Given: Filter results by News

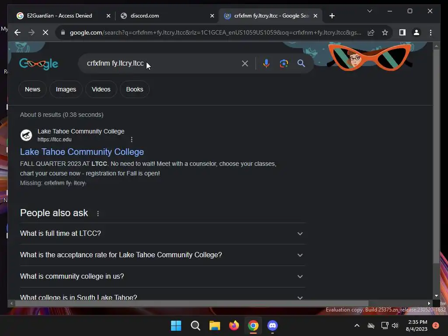Looking at the screenshot, I should coord(32,89).
